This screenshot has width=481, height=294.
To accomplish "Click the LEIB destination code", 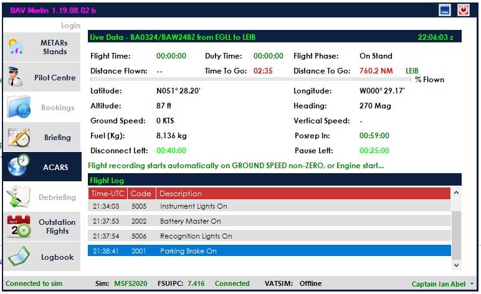I will (x=412, y=71).
